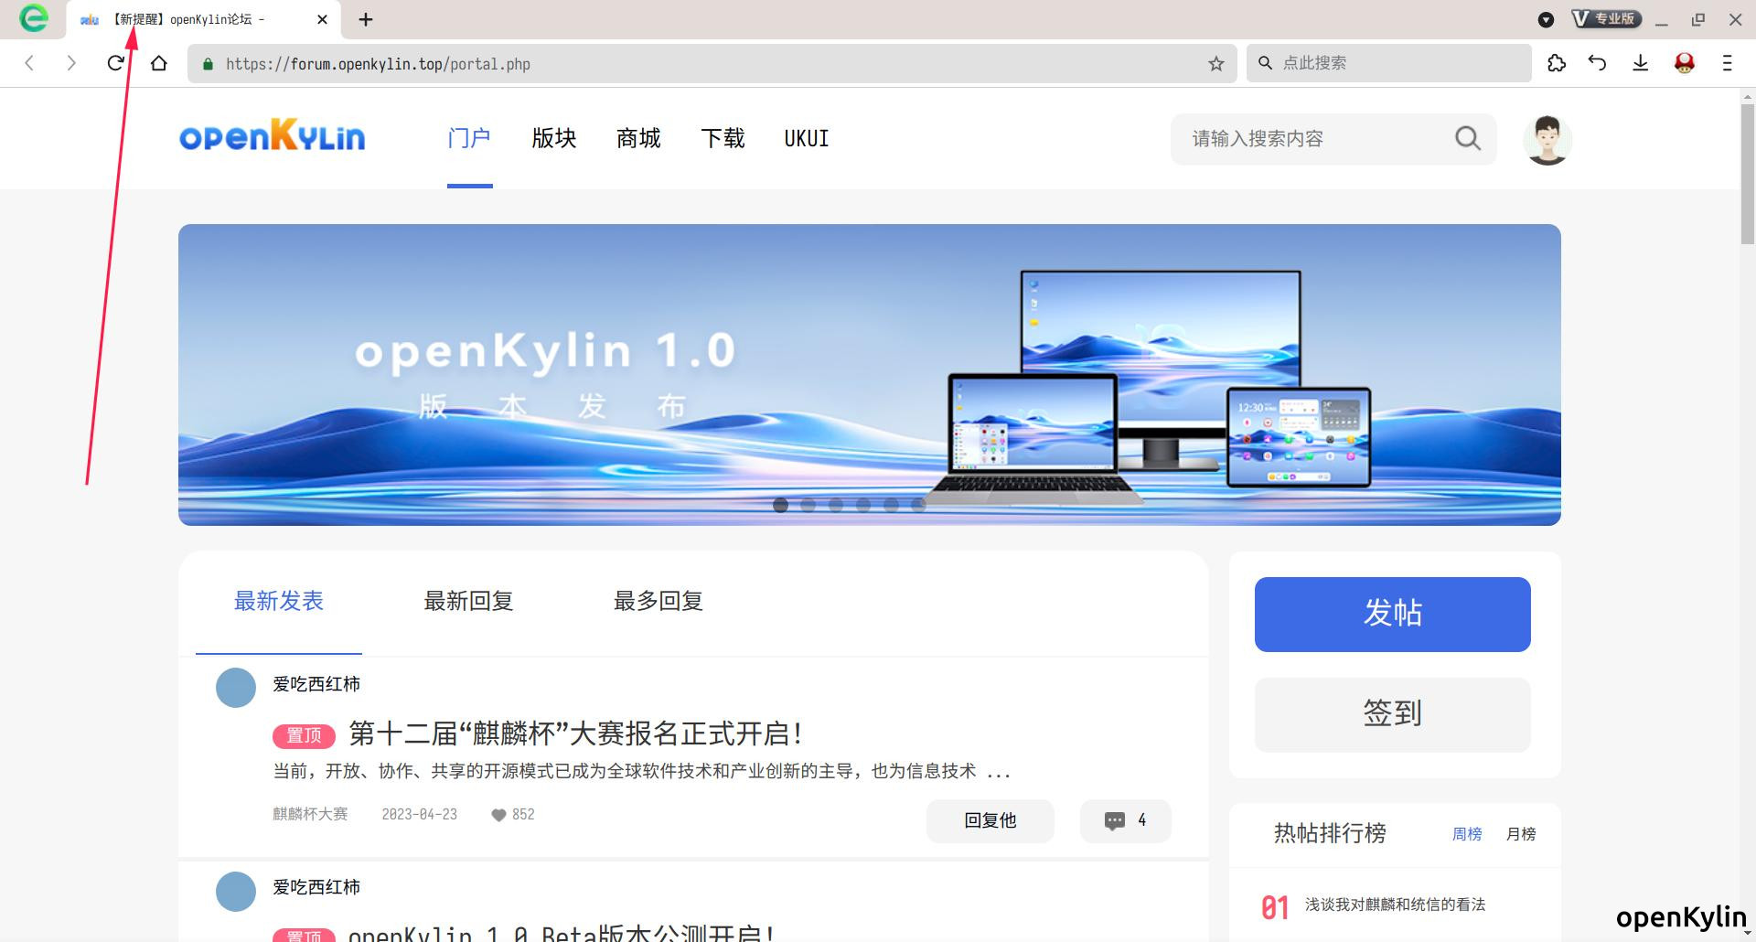This screenshot has width=1756, height=942.
Task: Go forward to next page
Action: 71,63
